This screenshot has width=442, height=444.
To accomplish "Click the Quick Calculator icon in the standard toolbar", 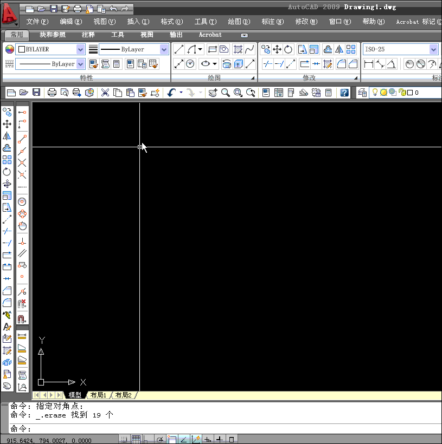I will point(328,92).
